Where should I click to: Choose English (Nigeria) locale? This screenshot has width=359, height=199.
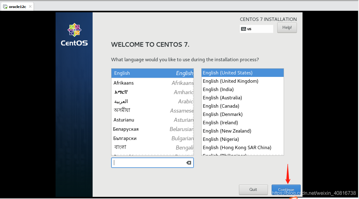pos(242,139)
